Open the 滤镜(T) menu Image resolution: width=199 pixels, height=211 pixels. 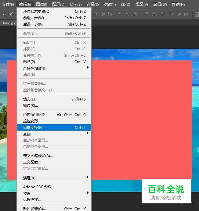(x=110, y=5)
